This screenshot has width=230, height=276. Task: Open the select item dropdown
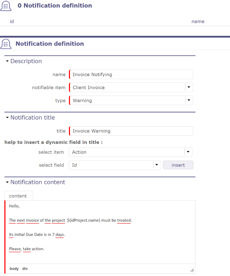188,152
